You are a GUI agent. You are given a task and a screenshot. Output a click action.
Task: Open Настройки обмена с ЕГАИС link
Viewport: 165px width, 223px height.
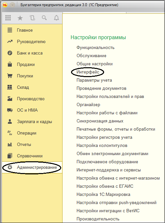105,186
